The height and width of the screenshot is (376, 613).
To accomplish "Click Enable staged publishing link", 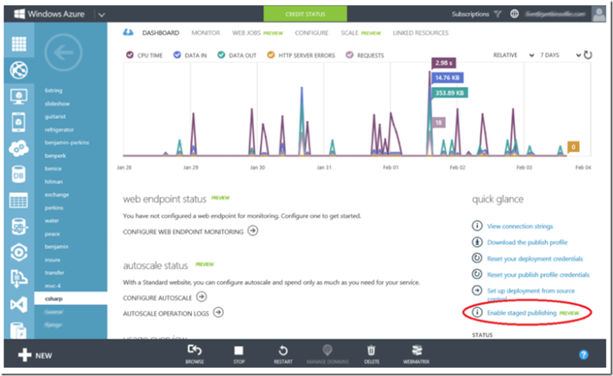I will (x=522, y=313).
